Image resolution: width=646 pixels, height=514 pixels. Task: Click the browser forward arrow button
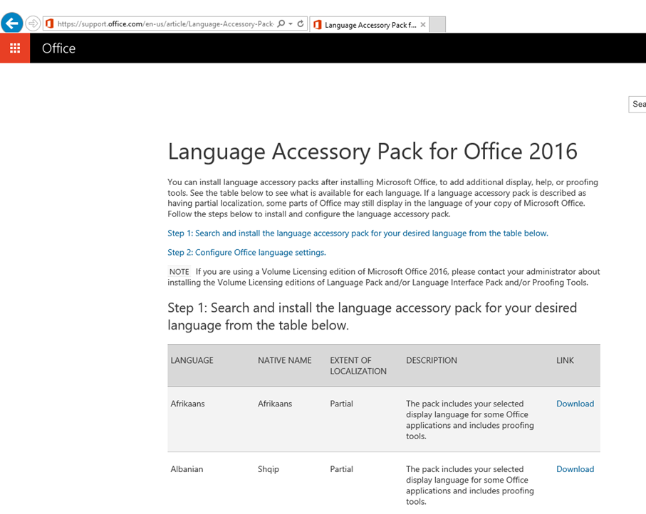pyautogui.click(x=33, y=23)
